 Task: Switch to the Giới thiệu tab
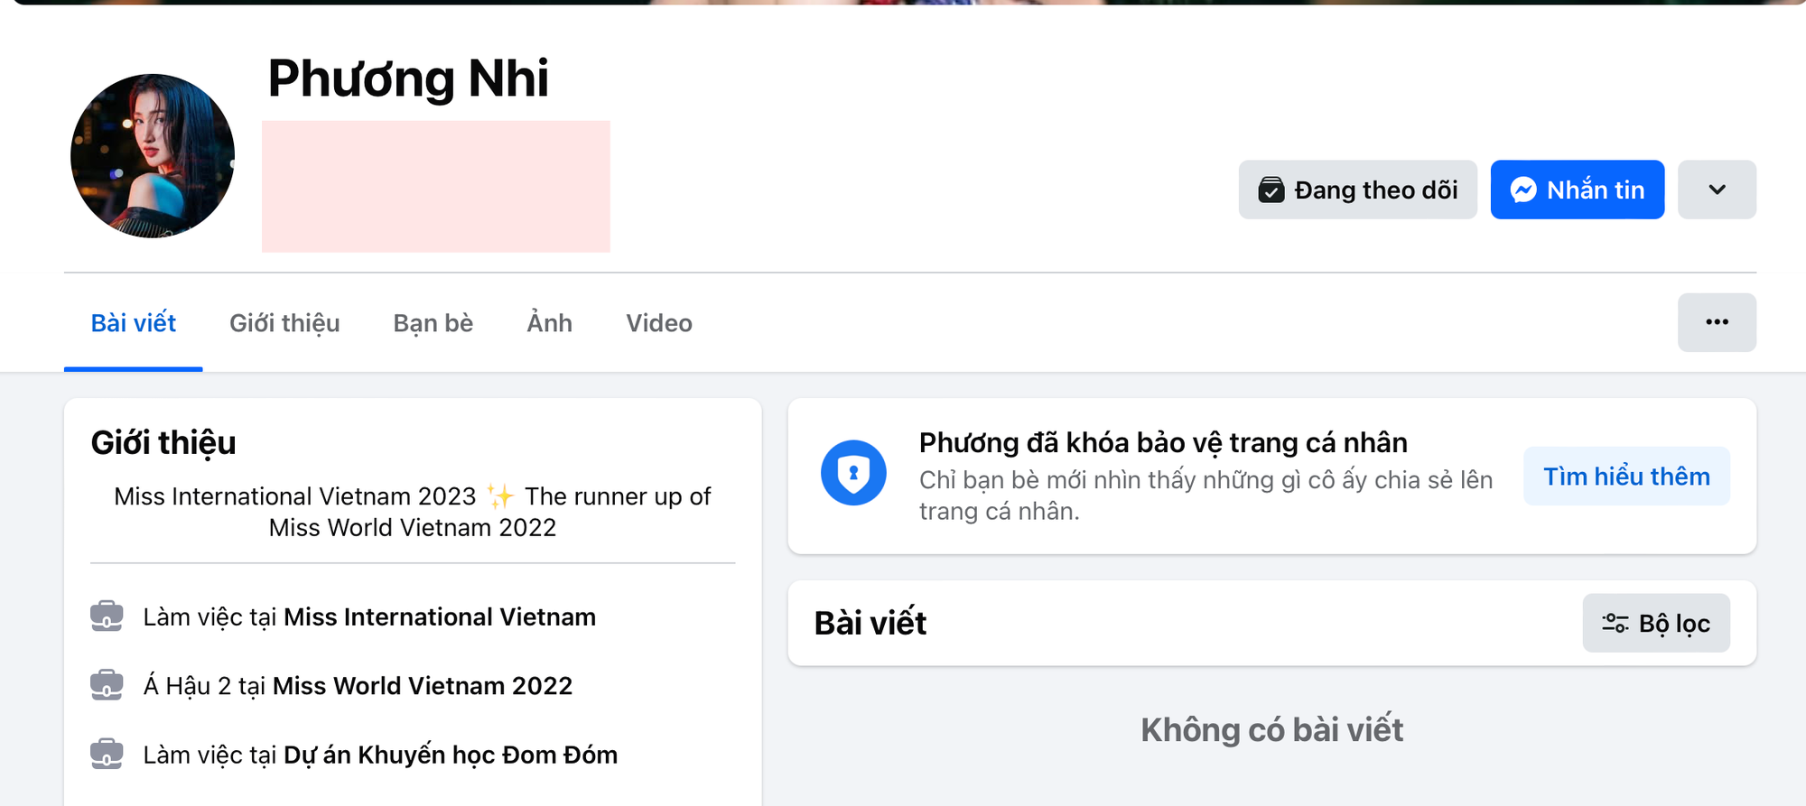click(x=284, y=322)
